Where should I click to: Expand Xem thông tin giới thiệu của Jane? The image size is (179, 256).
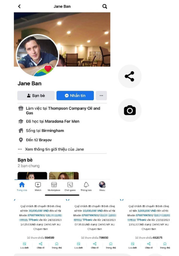click(x=54, y=149)
